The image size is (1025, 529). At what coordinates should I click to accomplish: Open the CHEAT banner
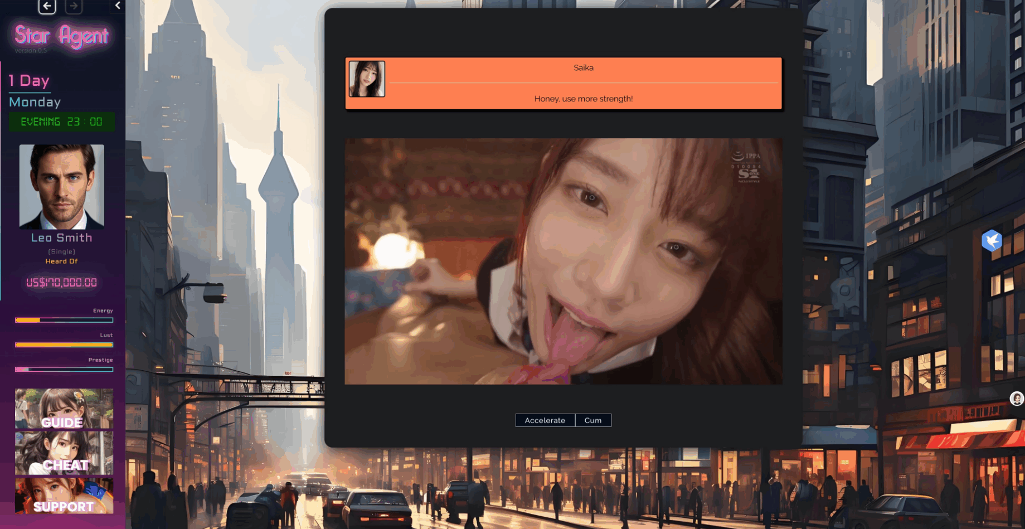click(64, 453)
